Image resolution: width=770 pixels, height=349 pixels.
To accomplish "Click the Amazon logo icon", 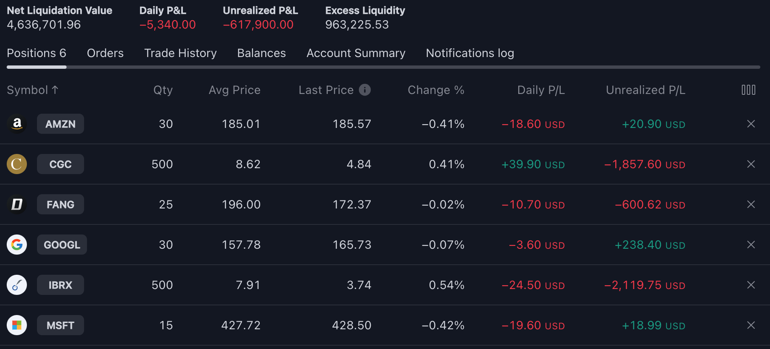I will coord(17,124).
